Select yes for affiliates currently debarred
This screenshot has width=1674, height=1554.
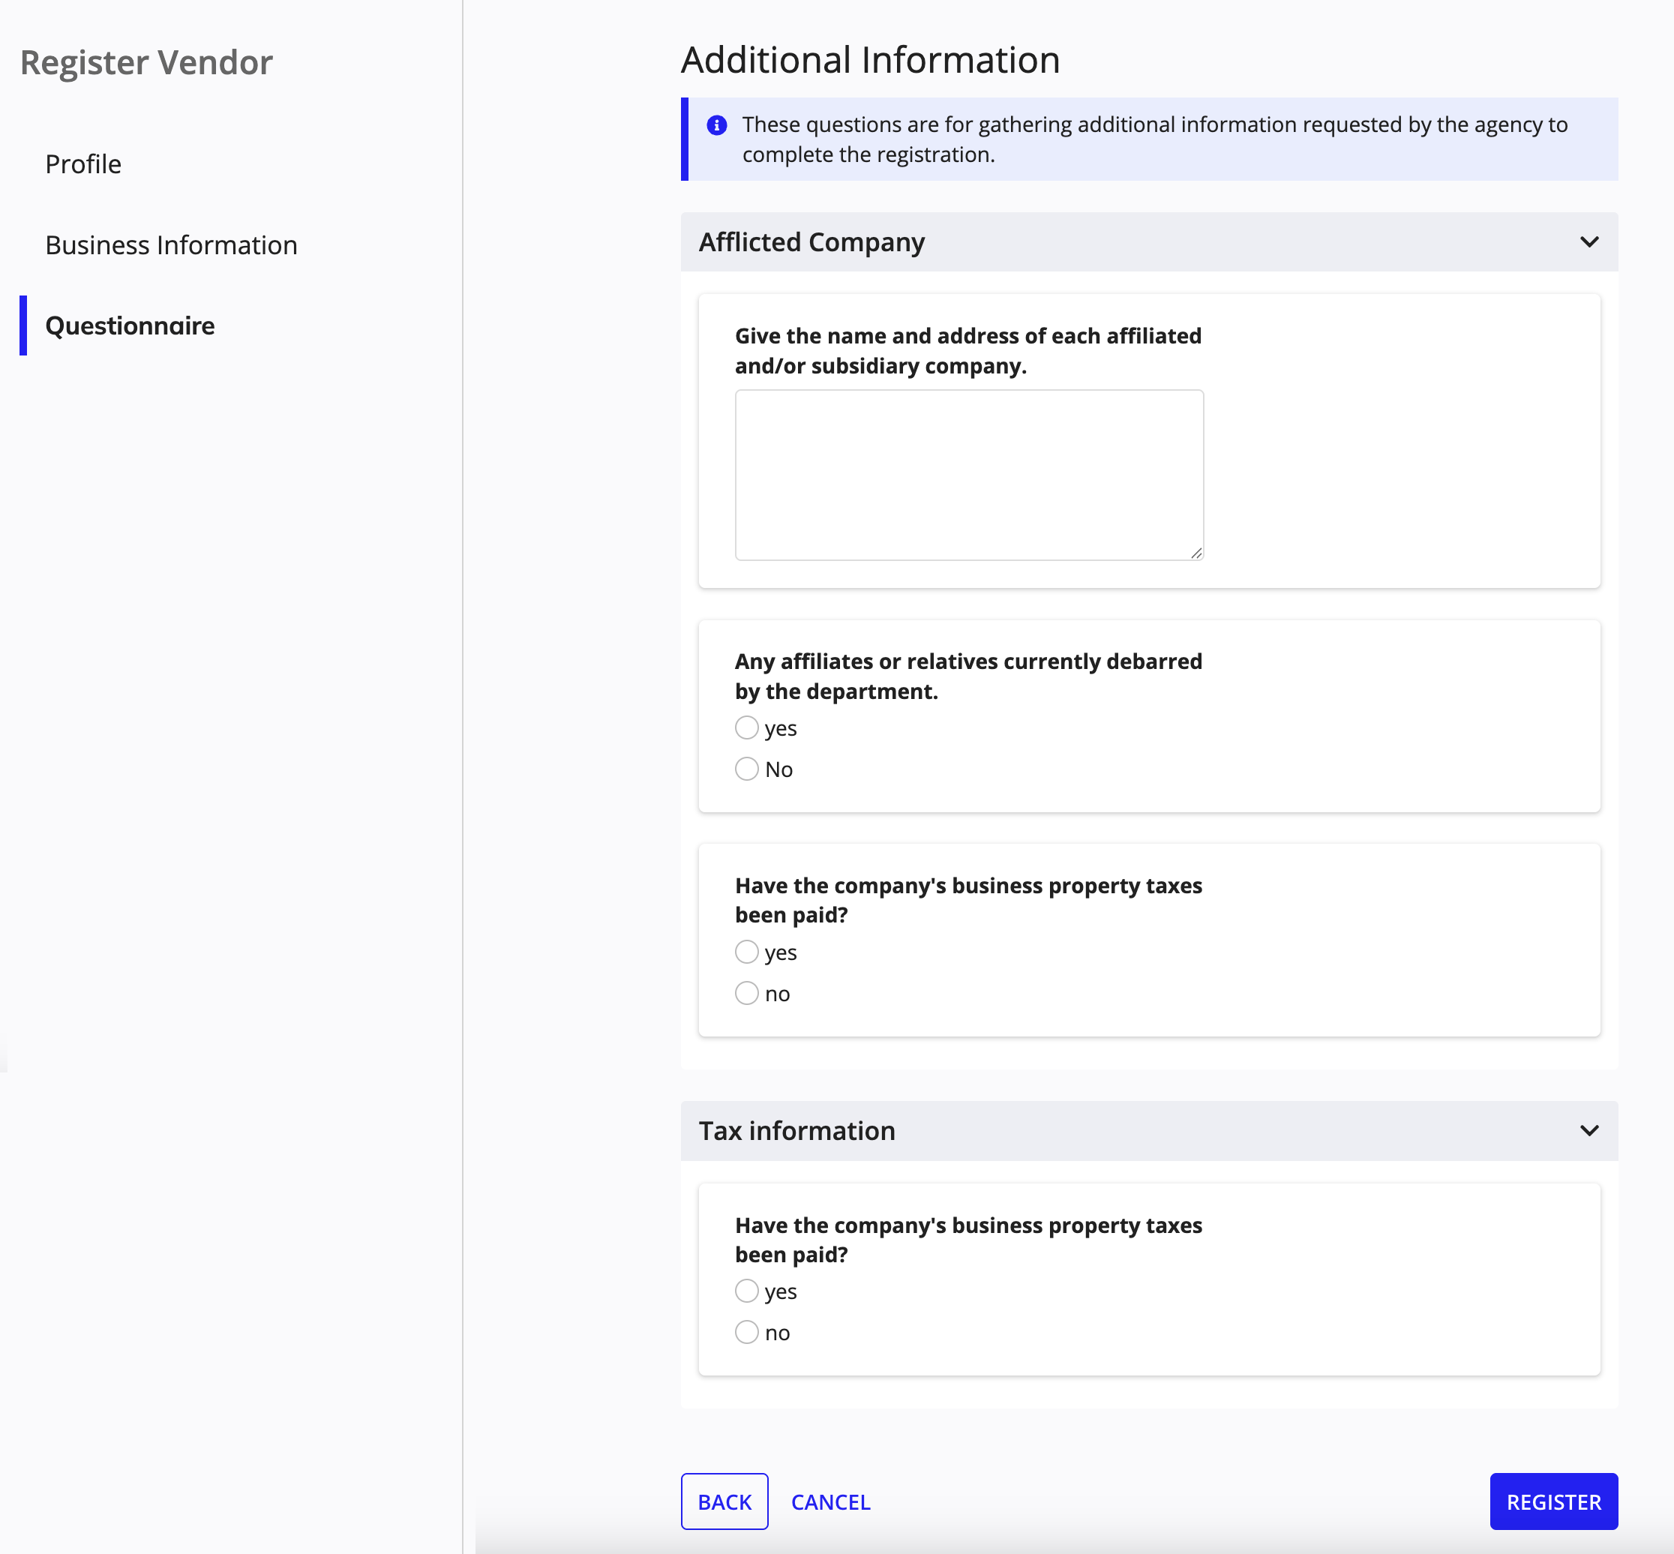point(746,727)
